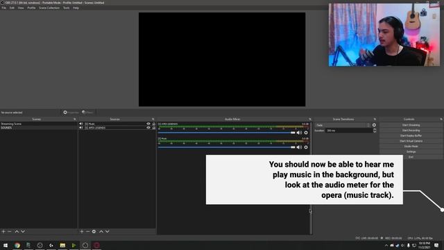Click Start Replay Buffer button
The height and width of the screenshot is (250, 444).
[x=411, y=136]
